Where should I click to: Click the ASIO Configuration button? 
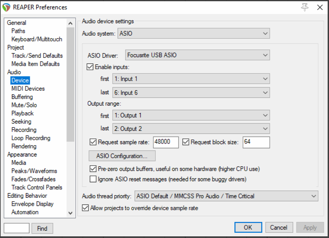coord(122,156)
